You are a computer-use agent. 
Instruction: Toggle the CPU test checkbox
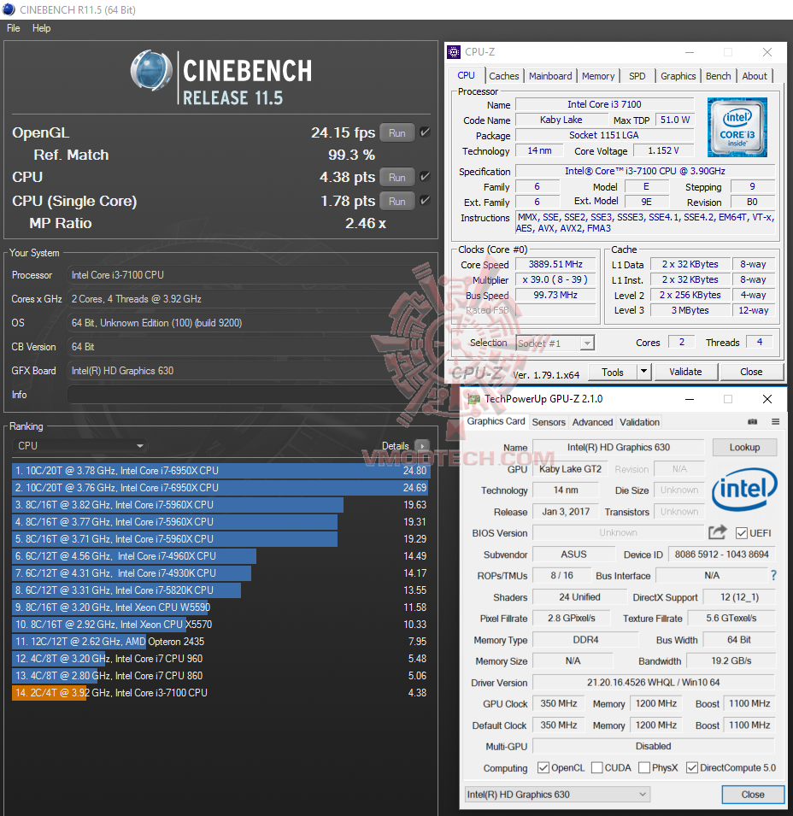pos(425,177)
